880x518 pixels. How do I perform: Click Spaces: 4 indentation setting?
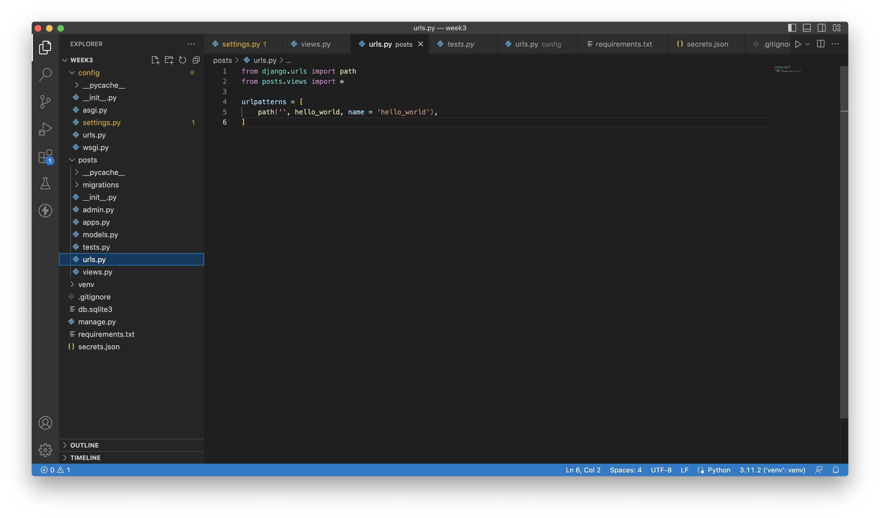(625, 470)
